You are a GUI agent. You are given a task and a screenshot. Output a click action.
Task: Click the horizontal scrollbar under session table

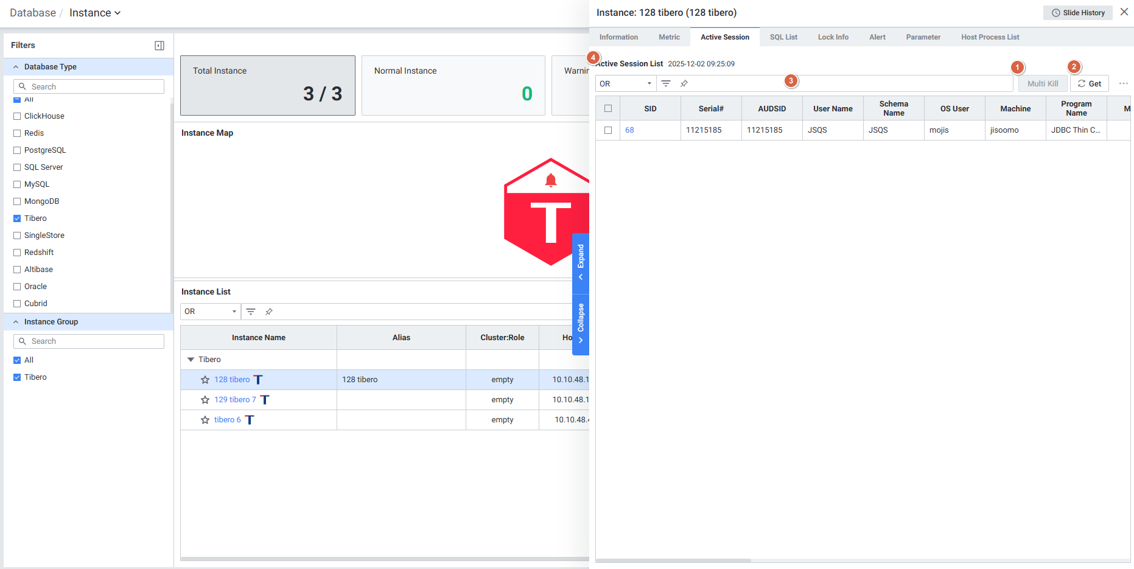(x=673, y=560)
